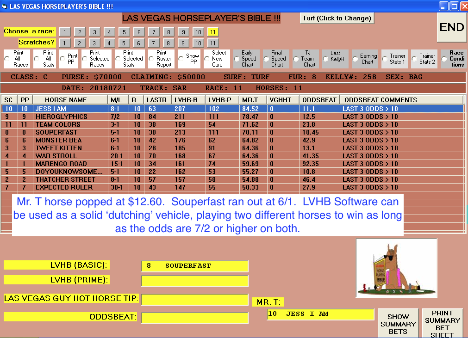Open Scratches for race 6
Image resolution: width=468 pixels, height=338 pixels.
[x=138, y=43]
